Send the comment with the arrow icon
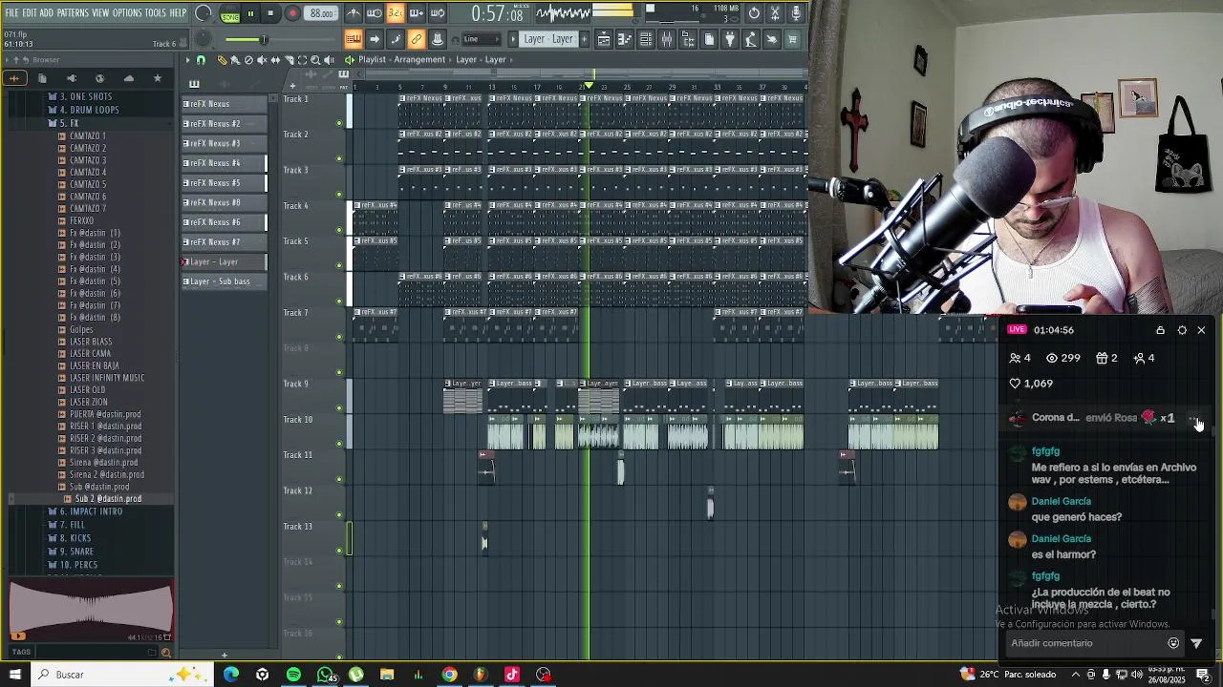The height and width of the screenshot is (687, 1223). point(1196,643)
